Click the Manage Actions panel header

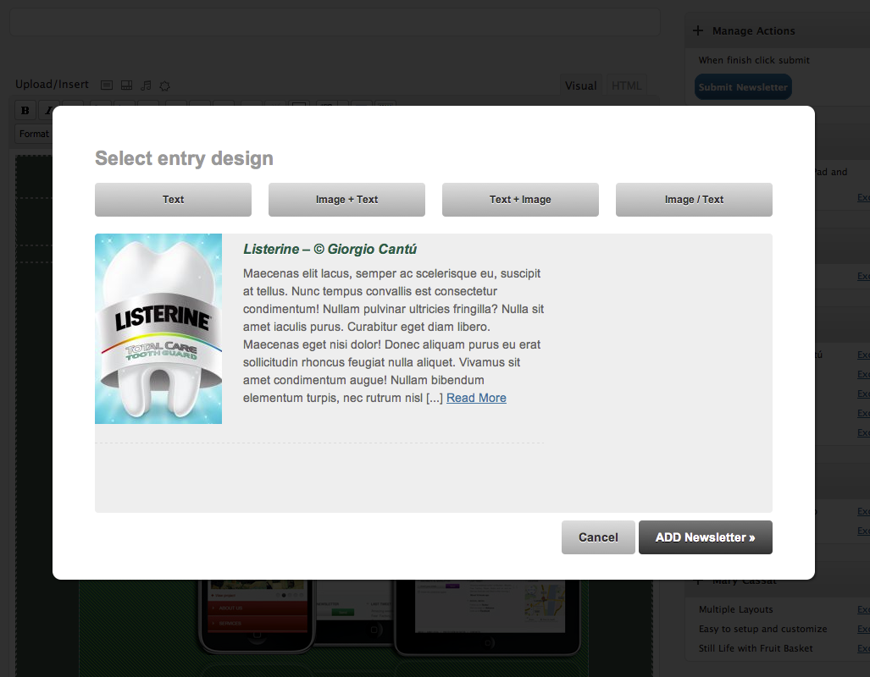click(x=778, y=30)
